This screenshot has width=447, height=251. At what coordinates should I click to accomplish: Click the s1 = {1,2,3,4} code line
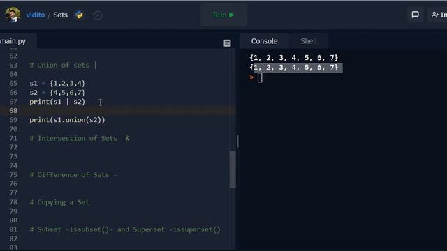click(x=57, y=84)
